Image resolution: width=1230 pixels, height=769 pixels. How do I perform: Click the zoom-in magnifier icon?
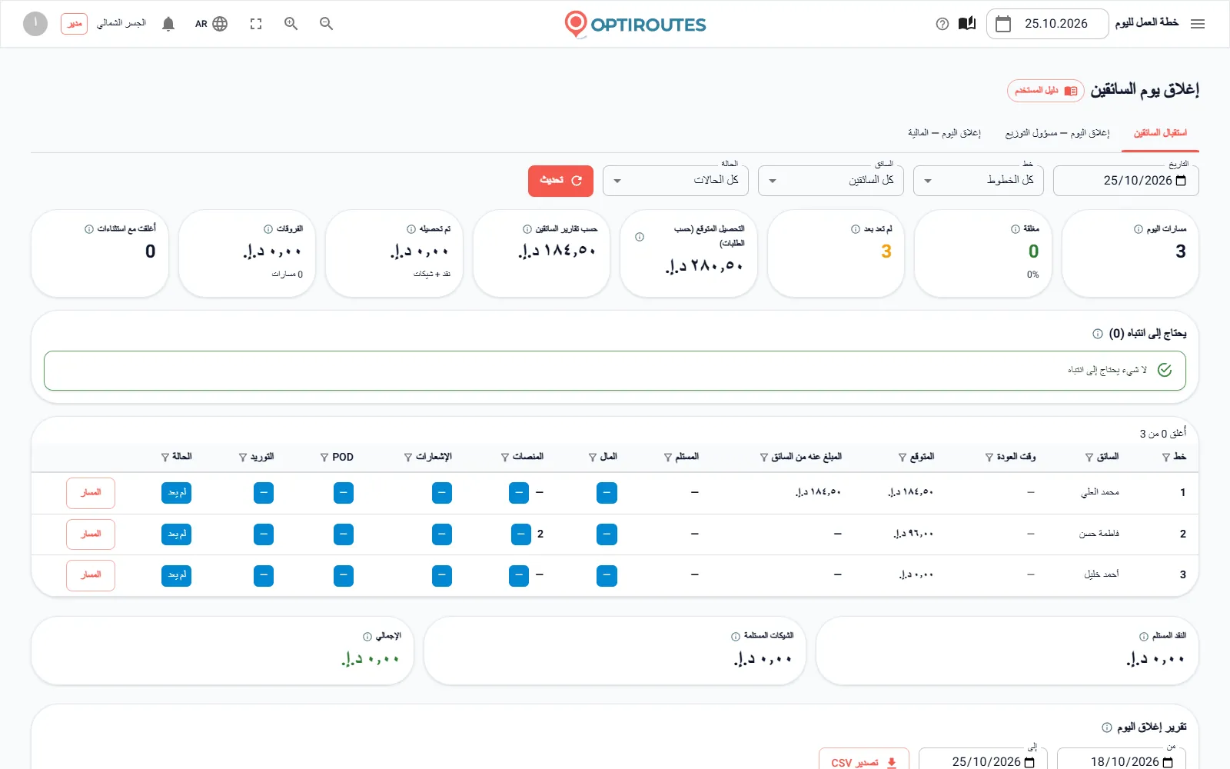[291, 24]
